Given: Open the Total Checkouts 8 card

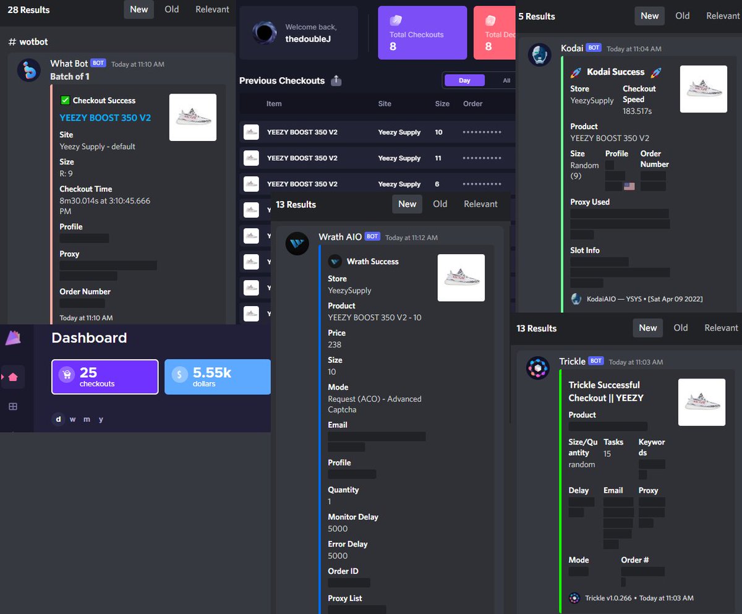Looking at the screenshot, I should coord(422,33).
